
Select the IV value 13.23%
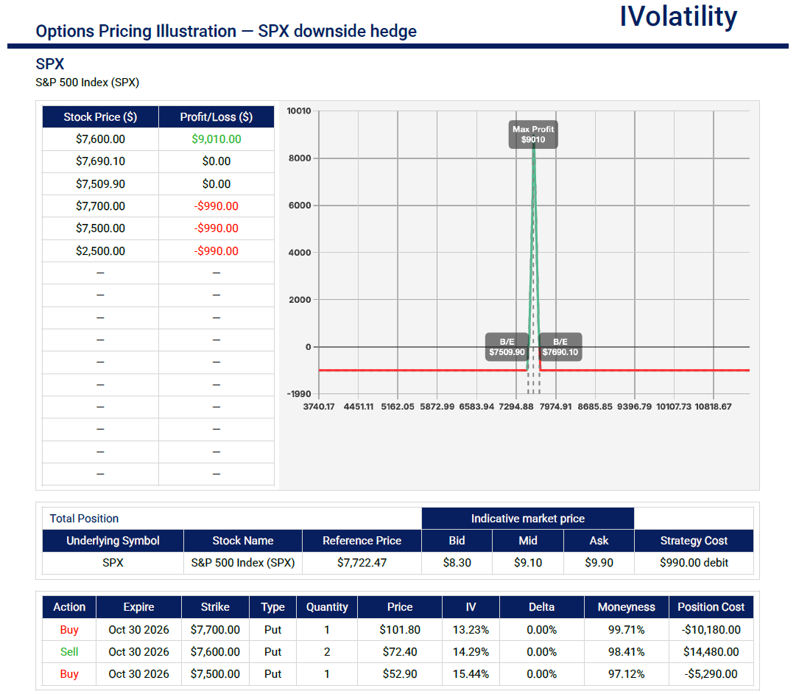[x=471, y=630]
